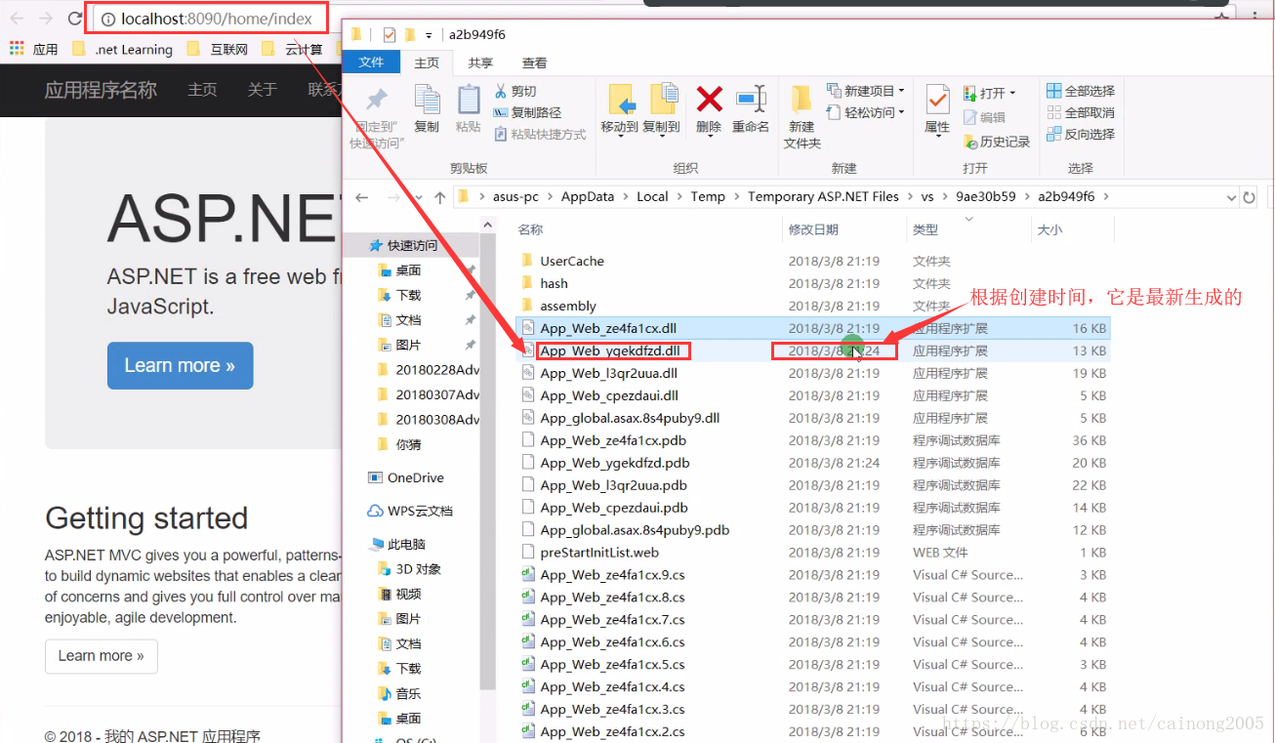Open History (历史记录) command
This screenshot has height=743, width=1275.
(x=997, y=142)
